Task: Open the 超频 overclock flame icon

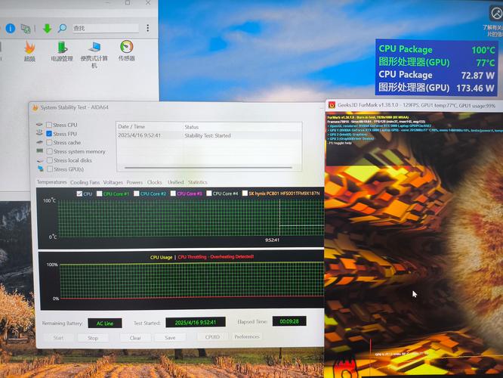Action: 29,48
